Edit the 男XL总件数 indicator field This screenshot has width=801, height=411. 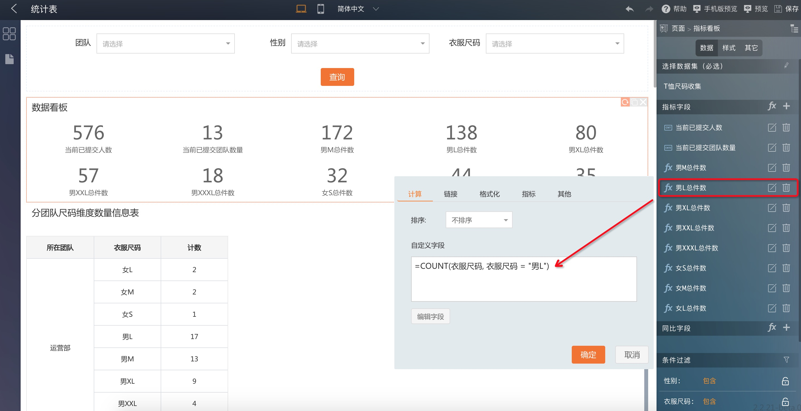[772, 208]
